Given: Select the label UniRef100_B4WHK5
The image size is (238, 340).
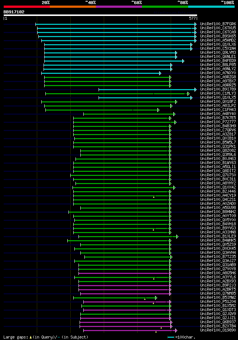Looking at the screenshot, I should (218, 240).
